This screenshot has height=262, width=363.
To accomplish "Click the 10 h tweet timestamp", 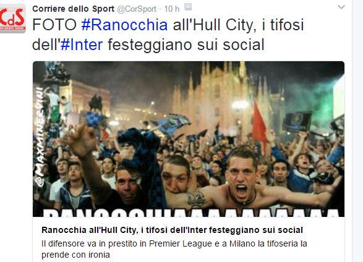I will (x=171, y=9).
